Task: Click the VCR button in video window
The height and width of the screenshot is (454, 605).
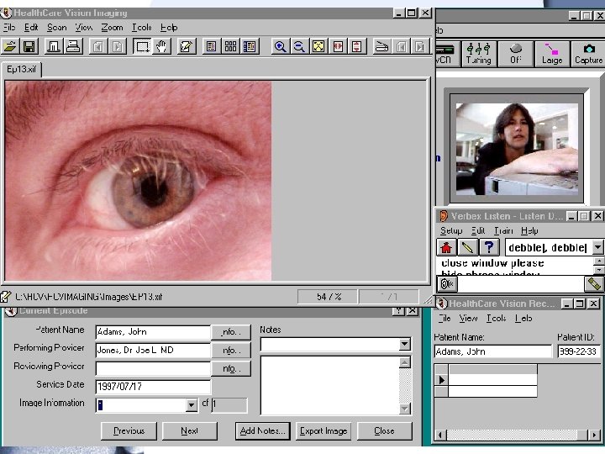Action: [448, 54]
